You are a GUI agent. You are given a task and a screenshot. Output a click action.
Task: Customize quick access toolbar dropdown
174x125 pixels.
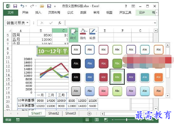pos(55,6)
